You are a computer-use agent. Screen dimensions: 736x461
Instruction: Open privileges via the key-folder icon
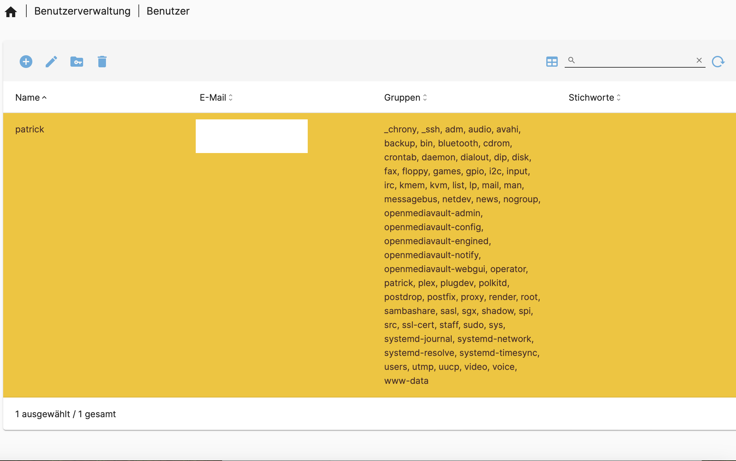point(76,62)
